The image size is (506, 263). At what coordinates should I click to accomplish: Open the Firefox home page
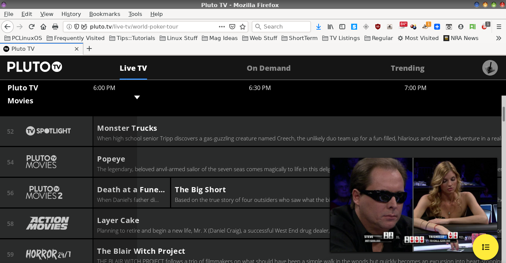[x=43, y=27]
